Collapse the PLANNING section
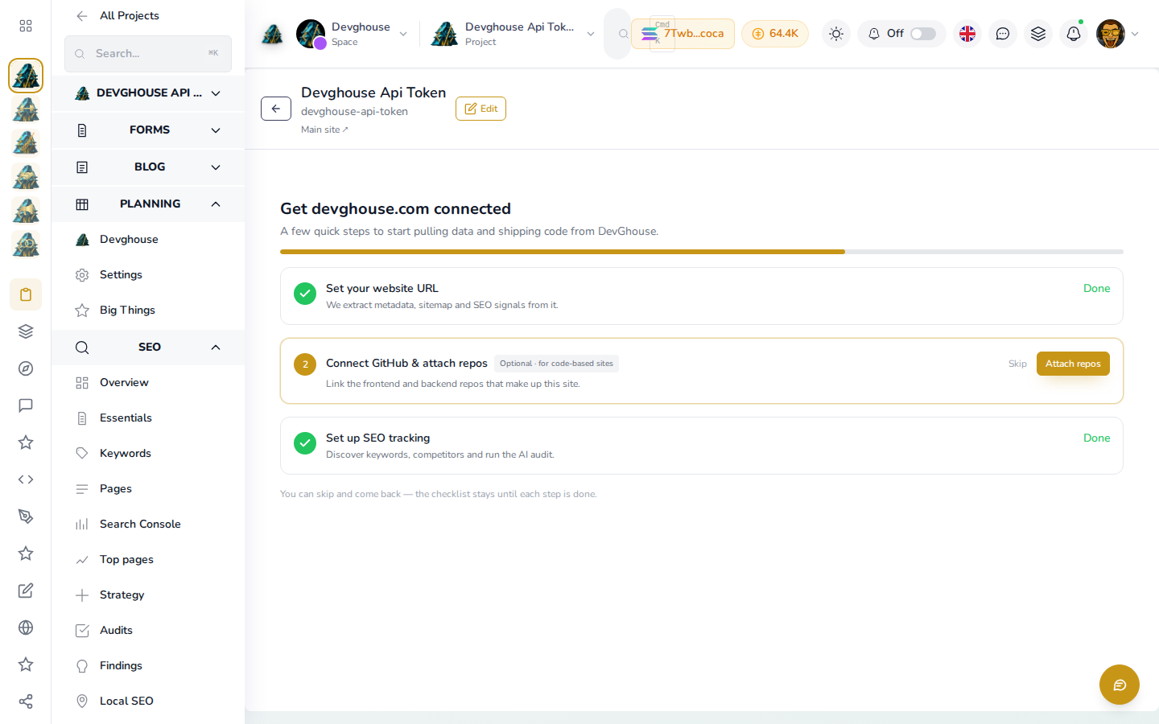 [148, 204]
